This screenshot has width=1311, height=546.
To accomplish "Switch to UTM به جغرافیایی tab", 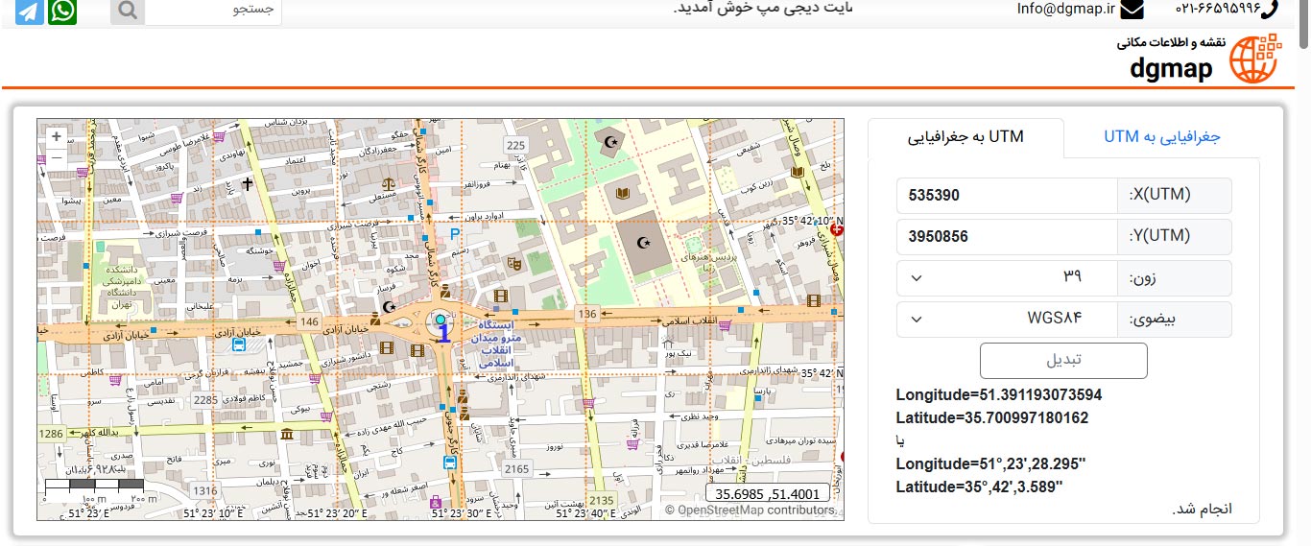I will 965,137.
